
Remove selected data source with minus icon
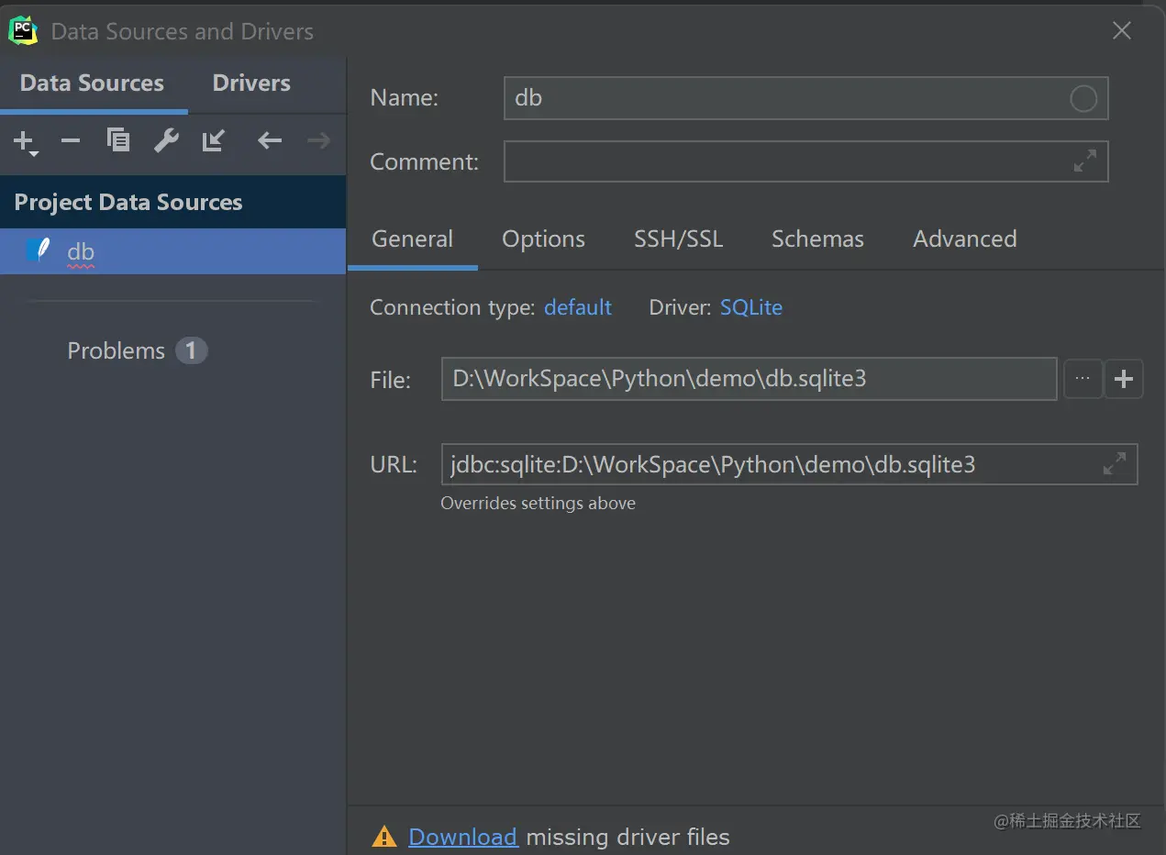[71, 140]
